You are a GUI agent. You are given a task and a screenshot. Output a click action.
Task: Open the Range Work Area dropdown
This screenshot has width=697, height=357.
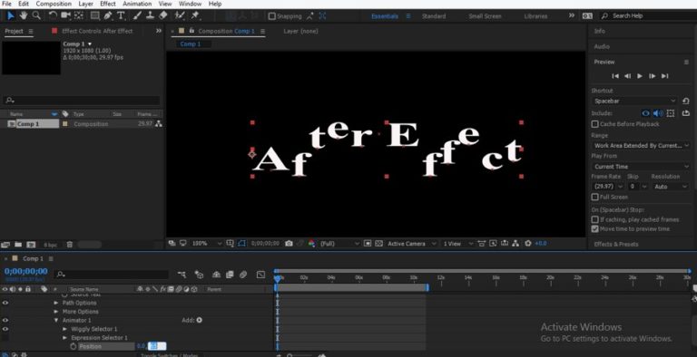(x=641, y=146)
